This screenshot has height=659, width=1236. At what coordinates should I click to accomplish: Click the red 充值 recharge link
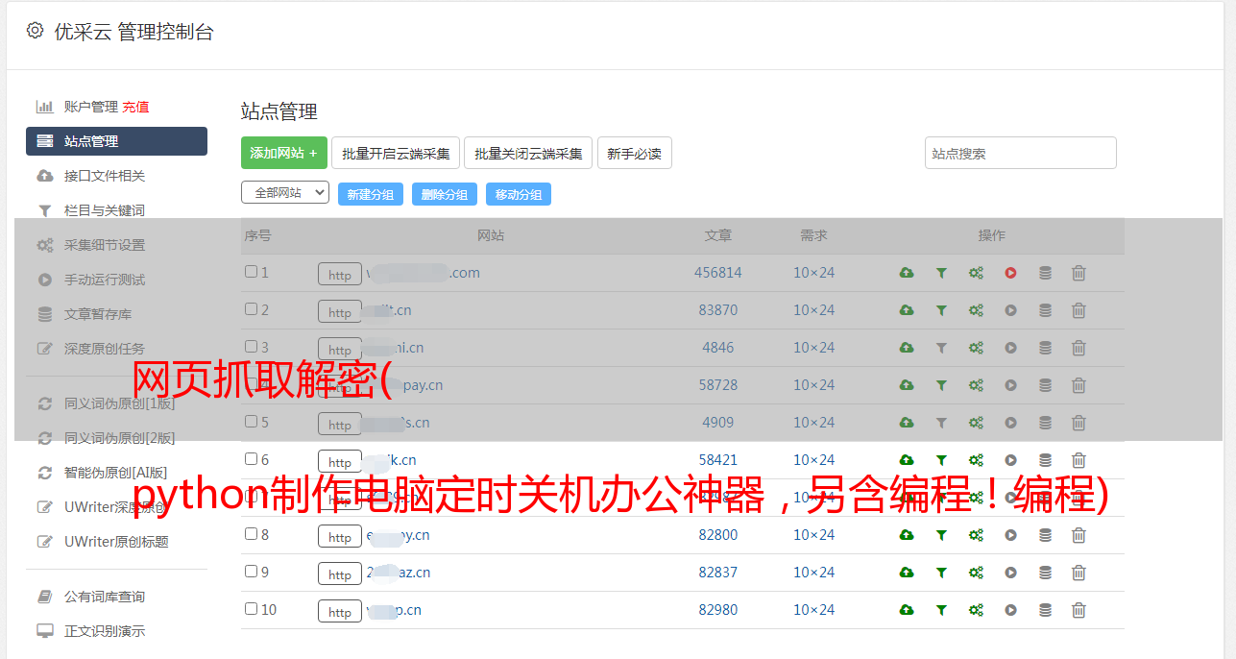click(135, 107)
